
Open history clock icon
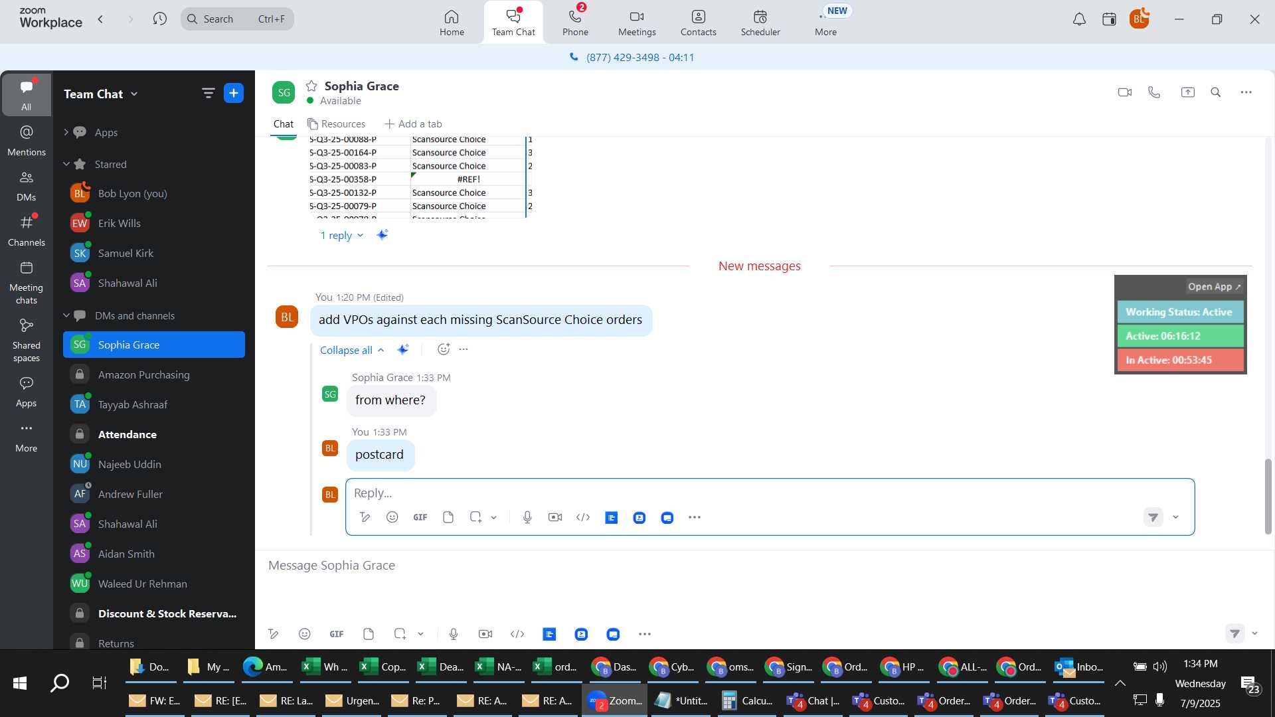pyautogui.click(x=159, y=19)
